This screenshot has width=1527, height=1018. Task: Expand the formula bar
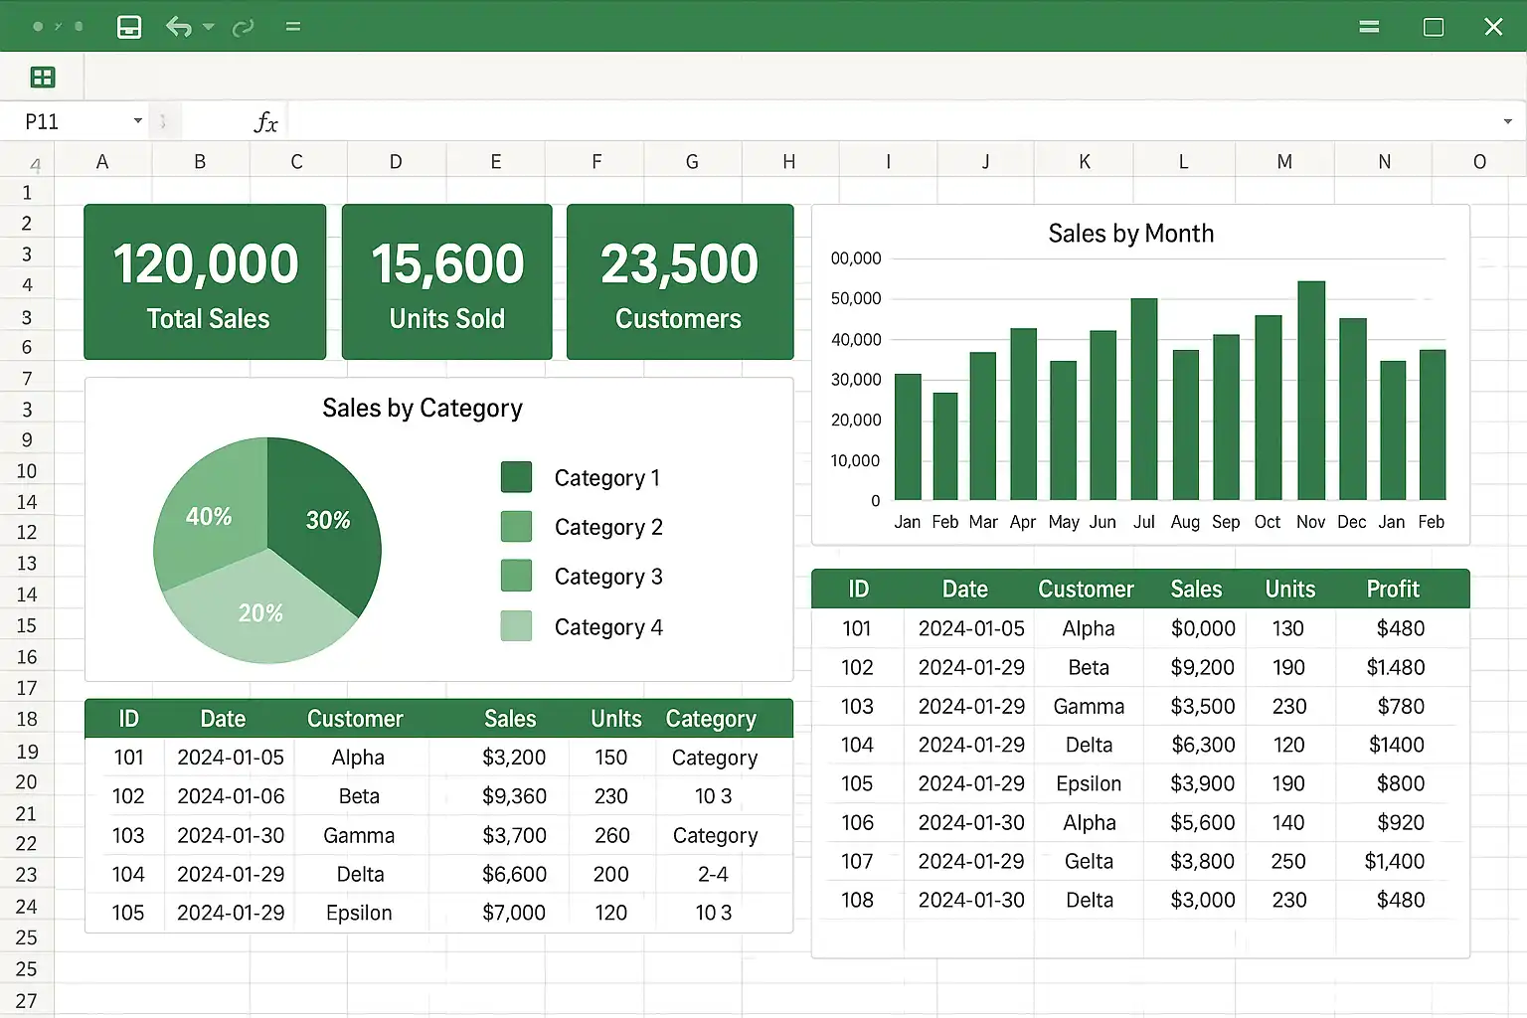tap(1508, 121)
